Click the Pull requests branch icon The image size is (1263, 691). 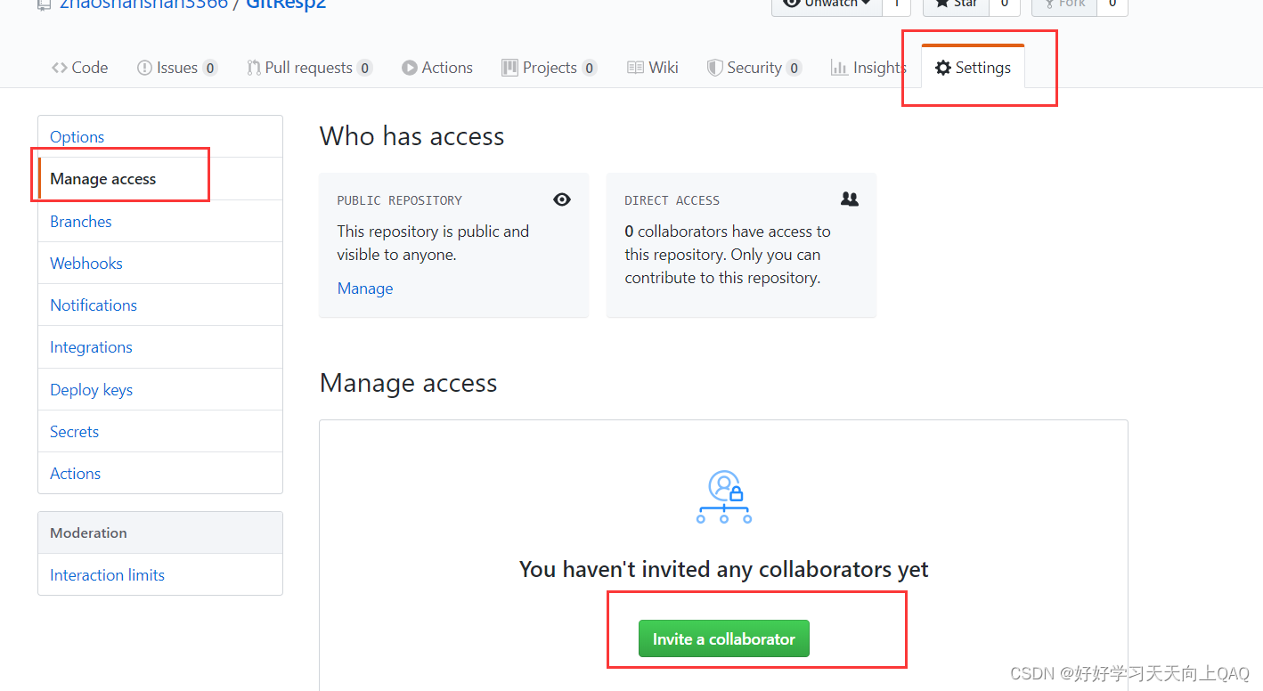[x=254, y=68]
